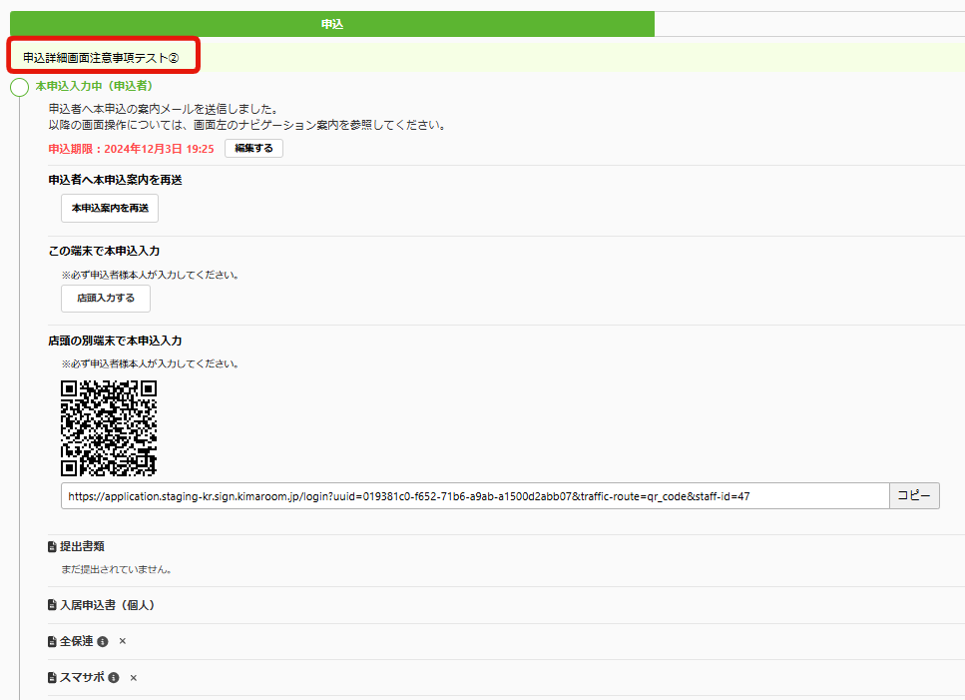Click the QR code image
This screenshot has width=965, height=700.
point(109,427)
